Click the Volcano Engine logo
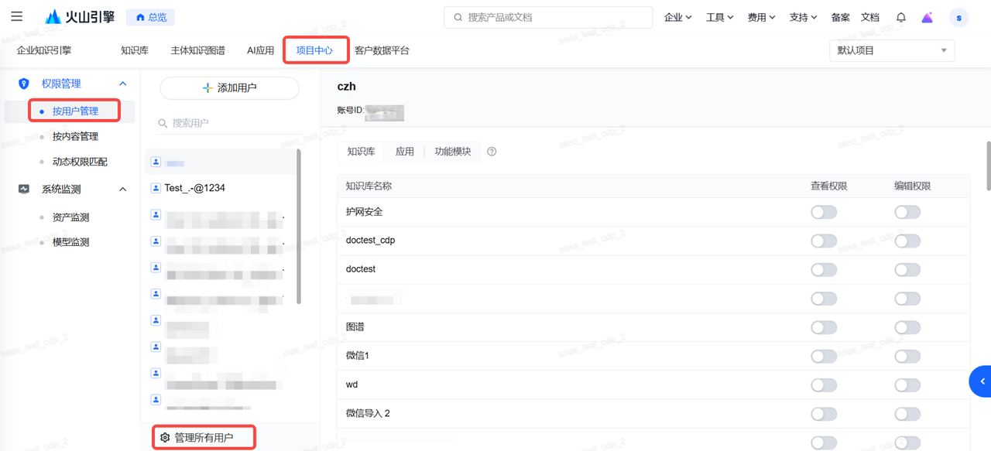Image resolution: width=991 pixels, height=451 pixels. click(80, 17)
